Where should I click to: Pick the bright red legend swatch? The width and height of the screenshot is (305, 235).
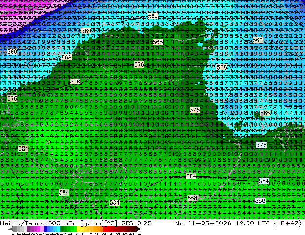[105, 229]
